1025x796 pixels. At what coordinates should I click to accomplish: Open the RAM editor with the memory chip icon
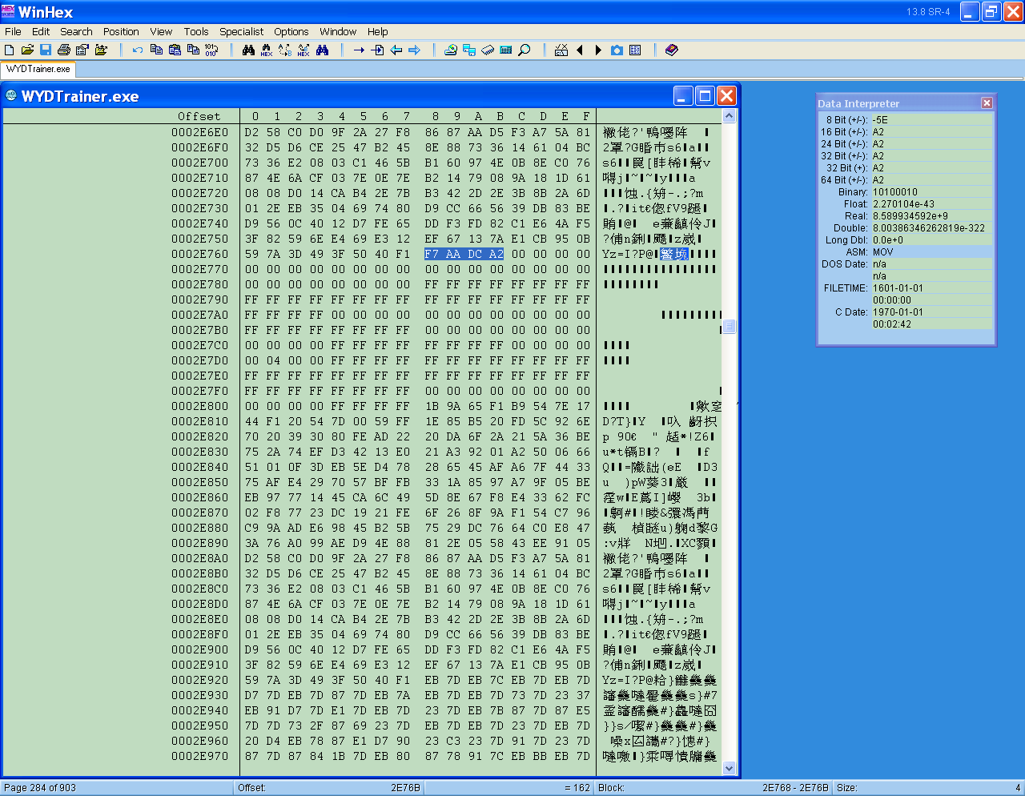[488, 50]
